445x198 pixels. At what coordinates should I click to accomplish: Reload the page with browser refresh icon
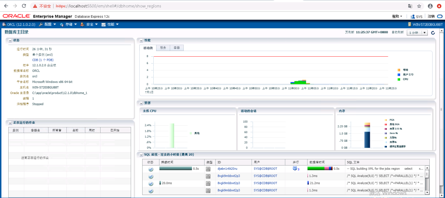coord(24,6)
